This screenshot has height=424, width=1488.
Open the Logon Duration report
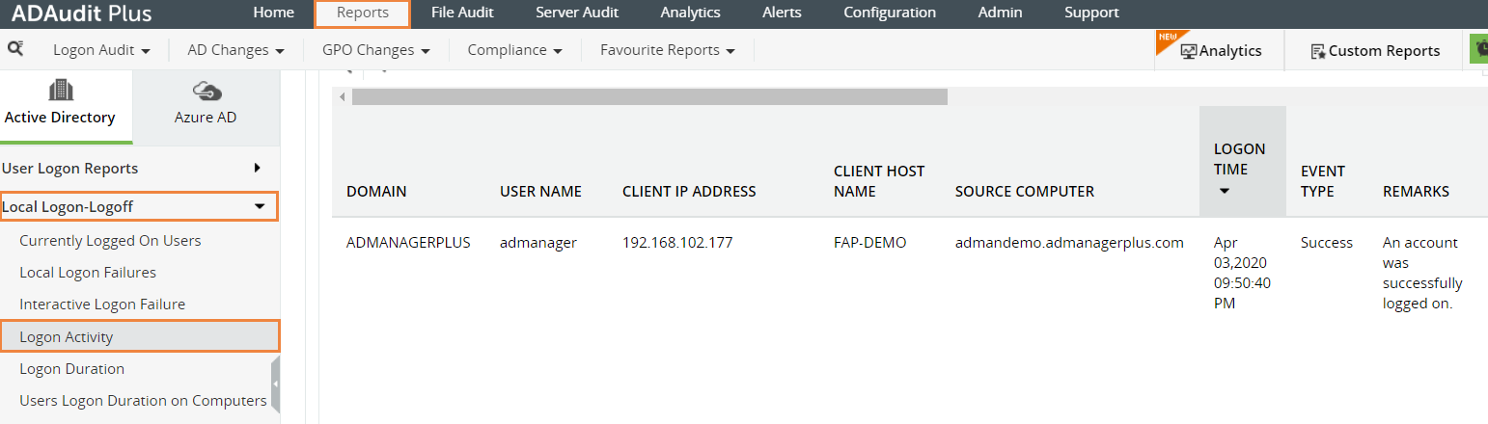point(71,369)
